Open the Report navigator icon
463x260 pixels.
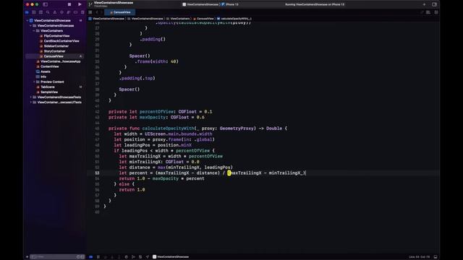pos(82,12)
